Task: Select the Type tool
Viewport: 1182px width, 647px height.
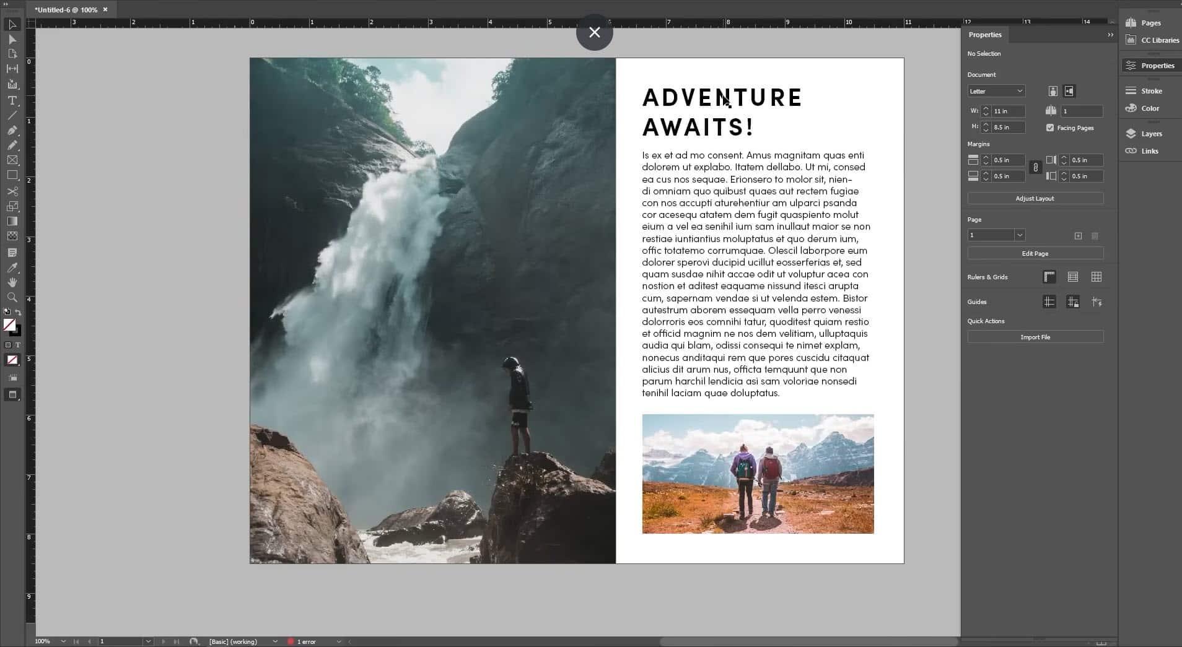Action: tap(11, 101)
